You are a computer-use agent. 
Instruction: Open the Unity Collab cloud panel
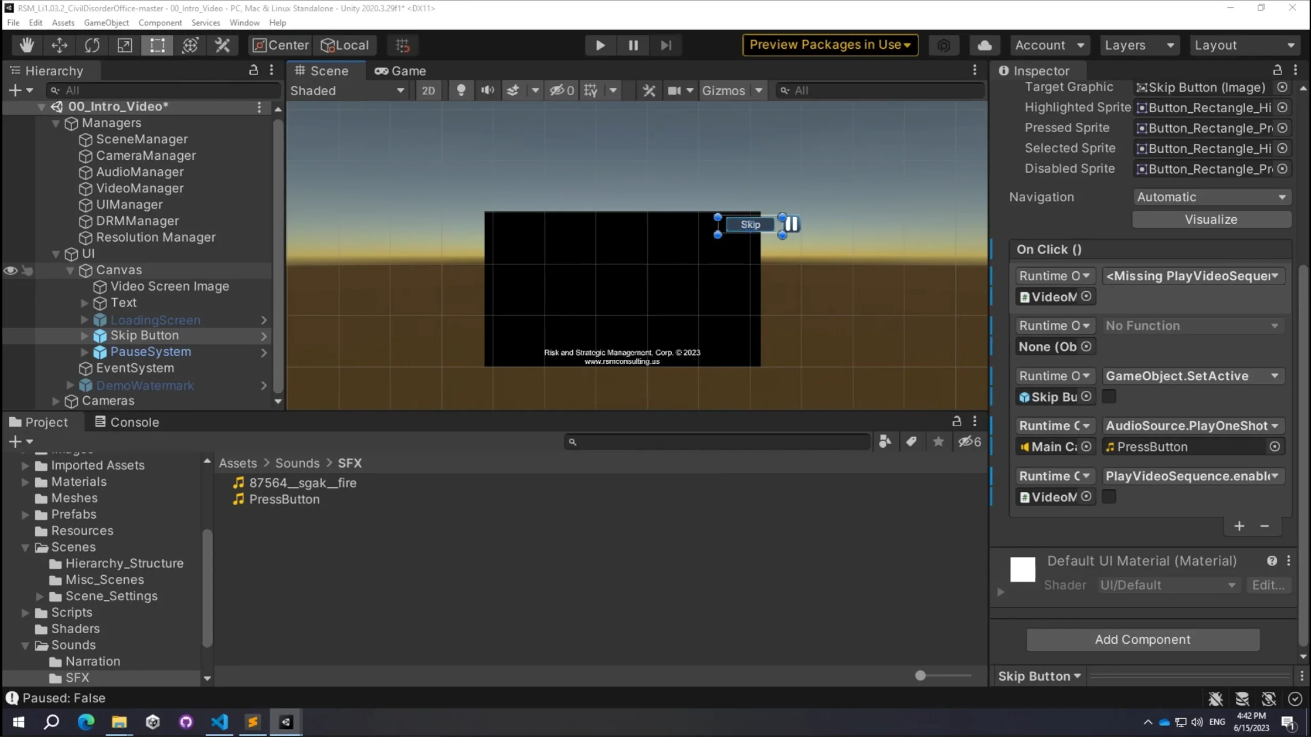click(984, 45)
